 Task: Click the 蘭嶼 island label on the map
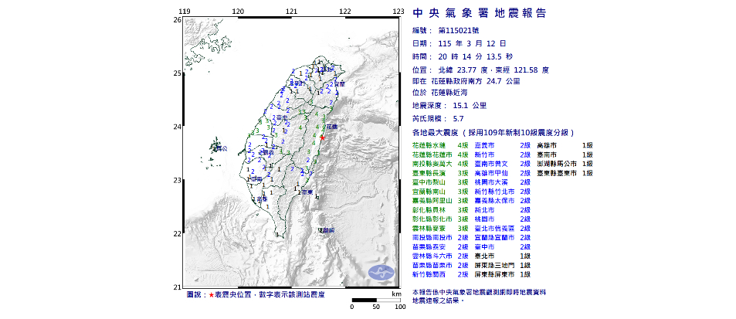coord(325,230)
